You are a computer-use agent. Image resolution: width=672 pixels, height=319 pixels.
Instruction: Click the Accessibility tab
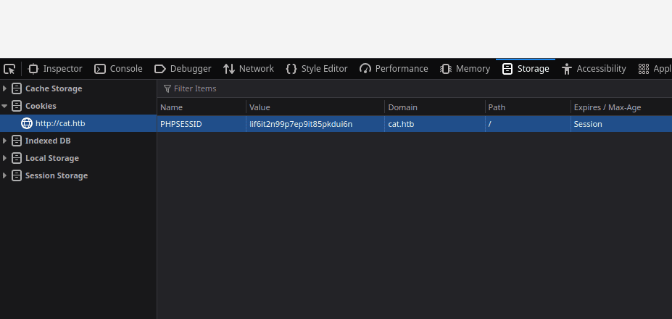pos(594,69)
